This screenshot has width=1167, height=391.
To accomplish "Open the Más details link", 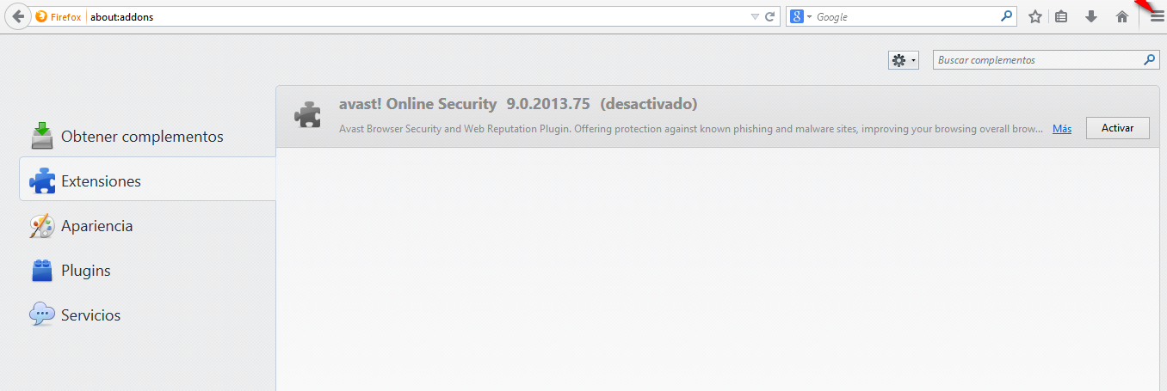I will (1062, 129).
